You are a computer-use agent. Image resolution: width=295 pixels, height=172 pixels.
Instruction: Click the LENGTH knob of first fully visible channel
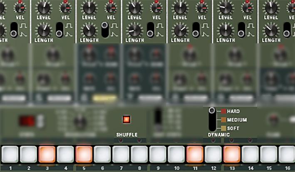click(x=44, y=30)
